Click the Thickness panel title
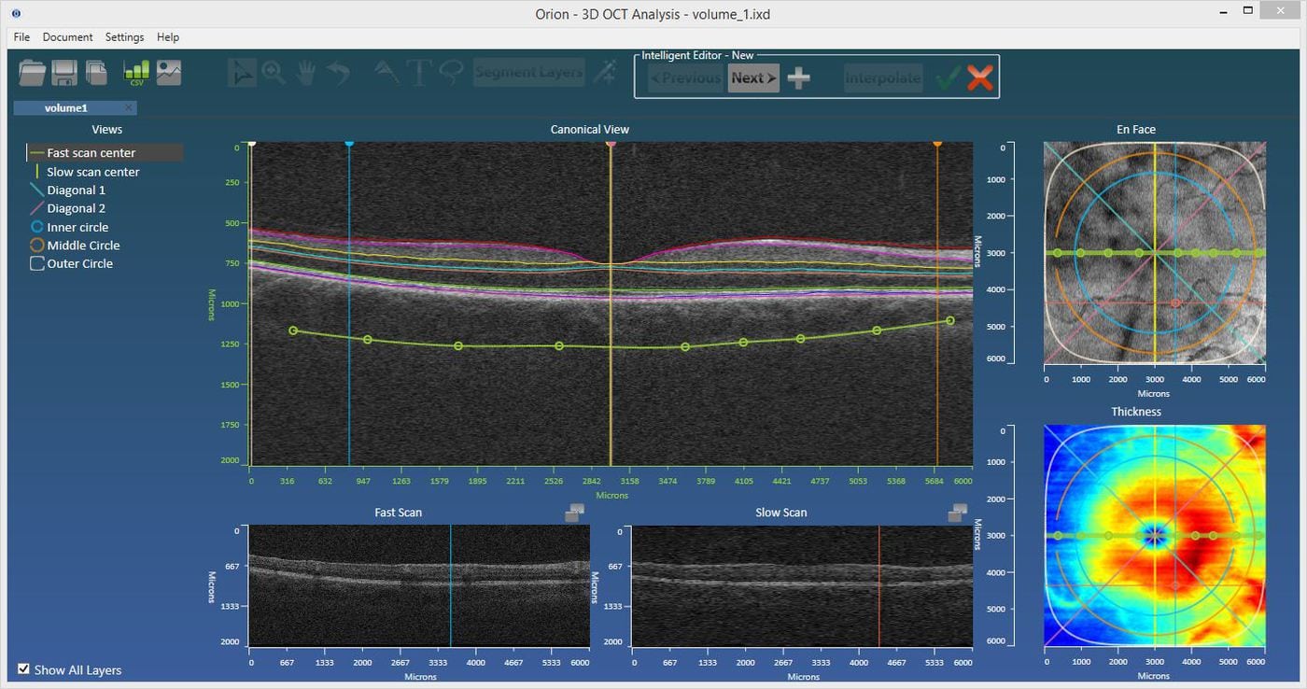 click(1136, 412)
